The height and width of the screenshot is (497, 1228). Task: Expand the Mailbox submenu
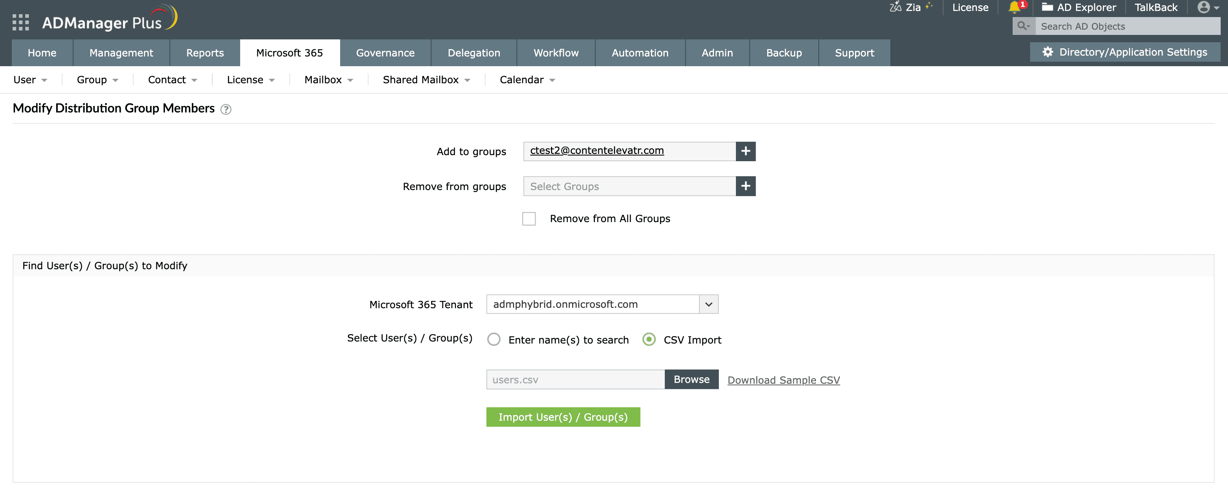point(328,80)
